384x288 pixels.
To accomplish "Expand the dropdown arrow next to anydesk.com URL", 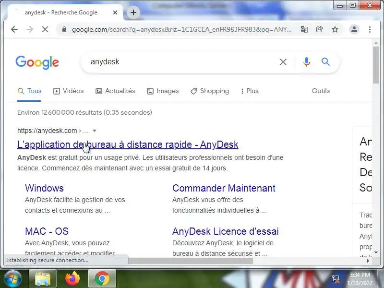I will click(94, 131).
